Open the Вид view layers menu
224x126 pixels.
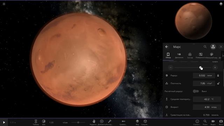(137, 122)
